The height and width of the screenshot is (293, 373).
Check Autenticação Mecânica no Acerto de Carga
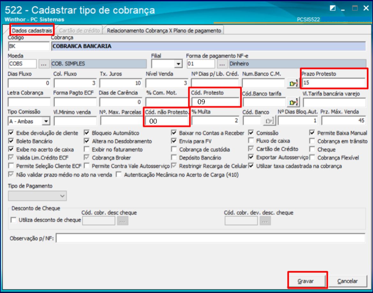click(x=119, y=175)
